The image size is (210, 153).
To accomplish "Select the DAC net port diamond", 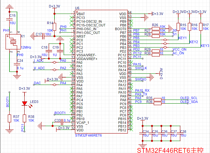I will tap(54, 85).
